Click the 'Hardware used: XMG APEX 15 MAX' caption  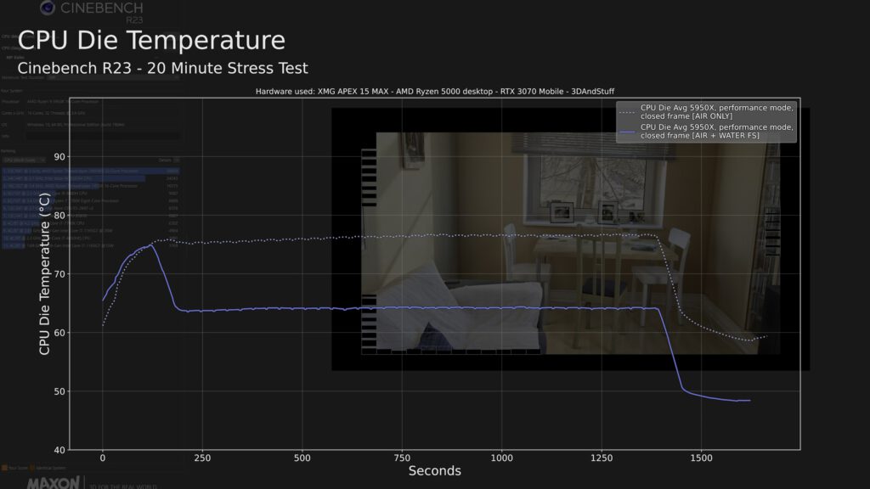434,92
